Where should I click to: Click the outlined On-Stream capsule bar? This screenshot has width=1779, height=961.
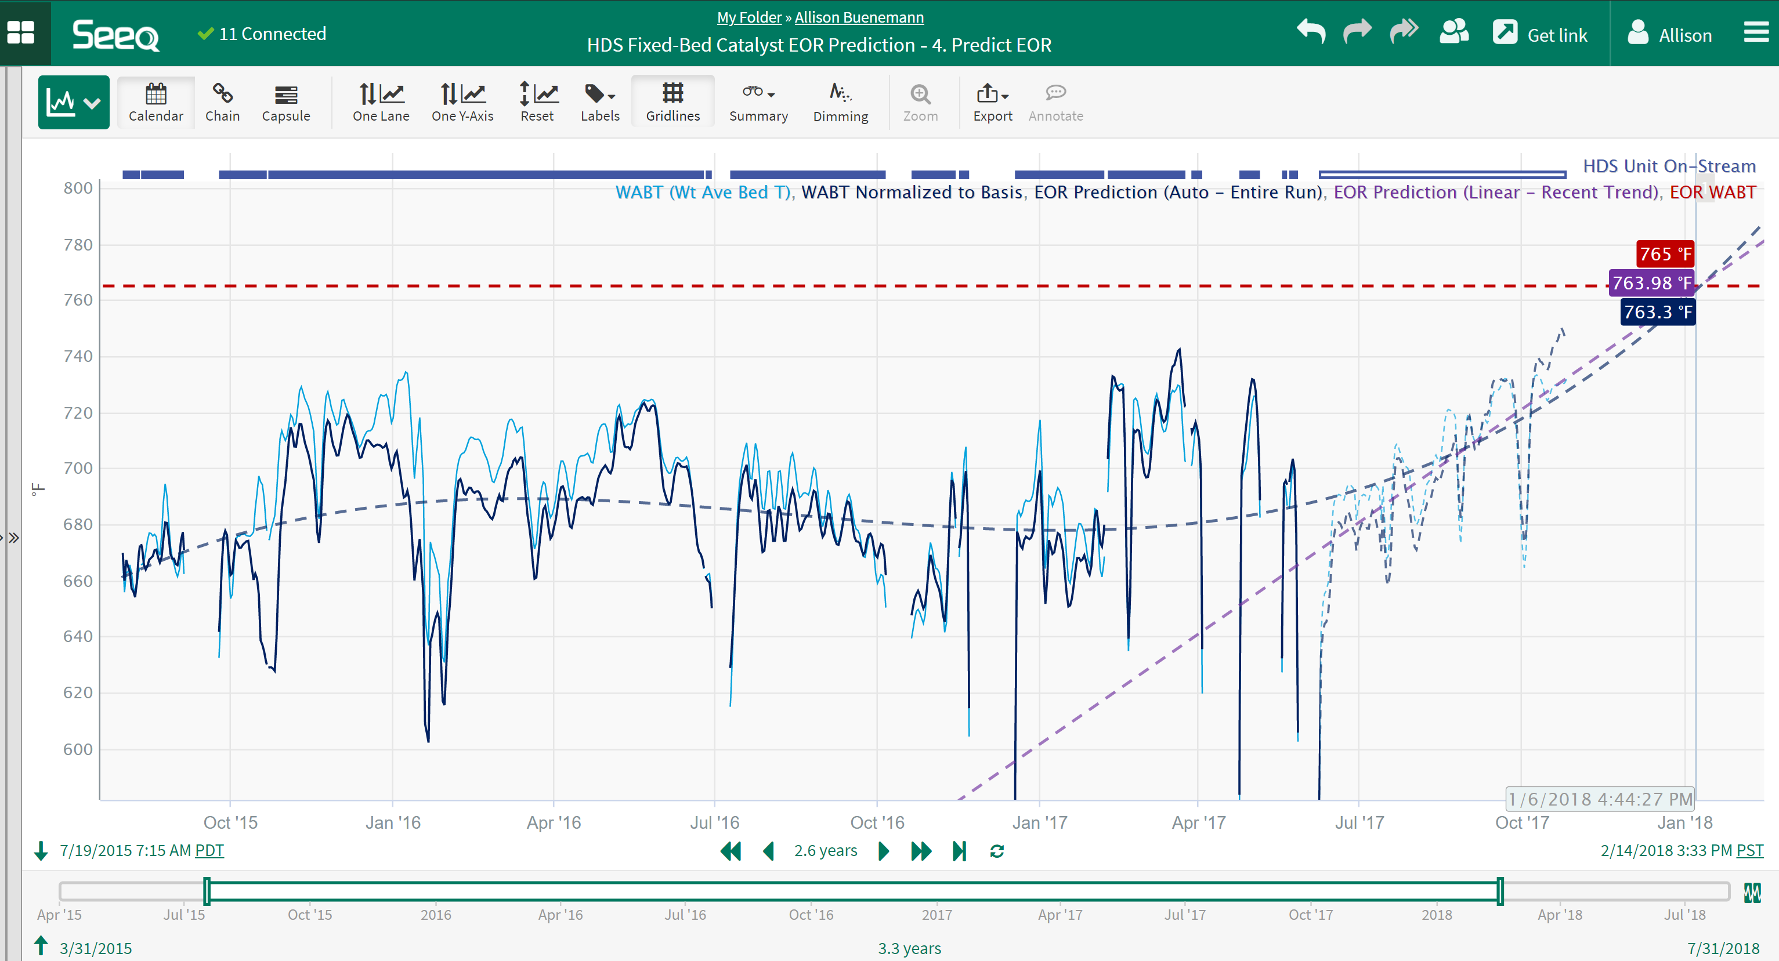1442,175
